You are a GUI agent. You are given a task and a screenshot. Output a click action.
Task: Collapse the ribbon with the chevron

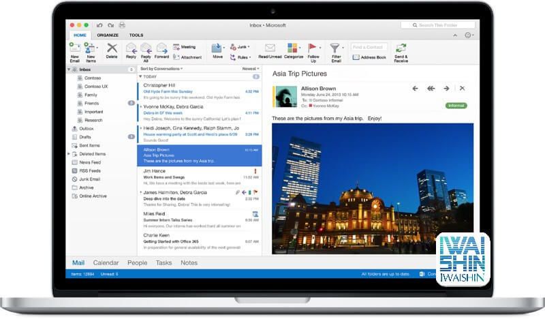[455, 35]
